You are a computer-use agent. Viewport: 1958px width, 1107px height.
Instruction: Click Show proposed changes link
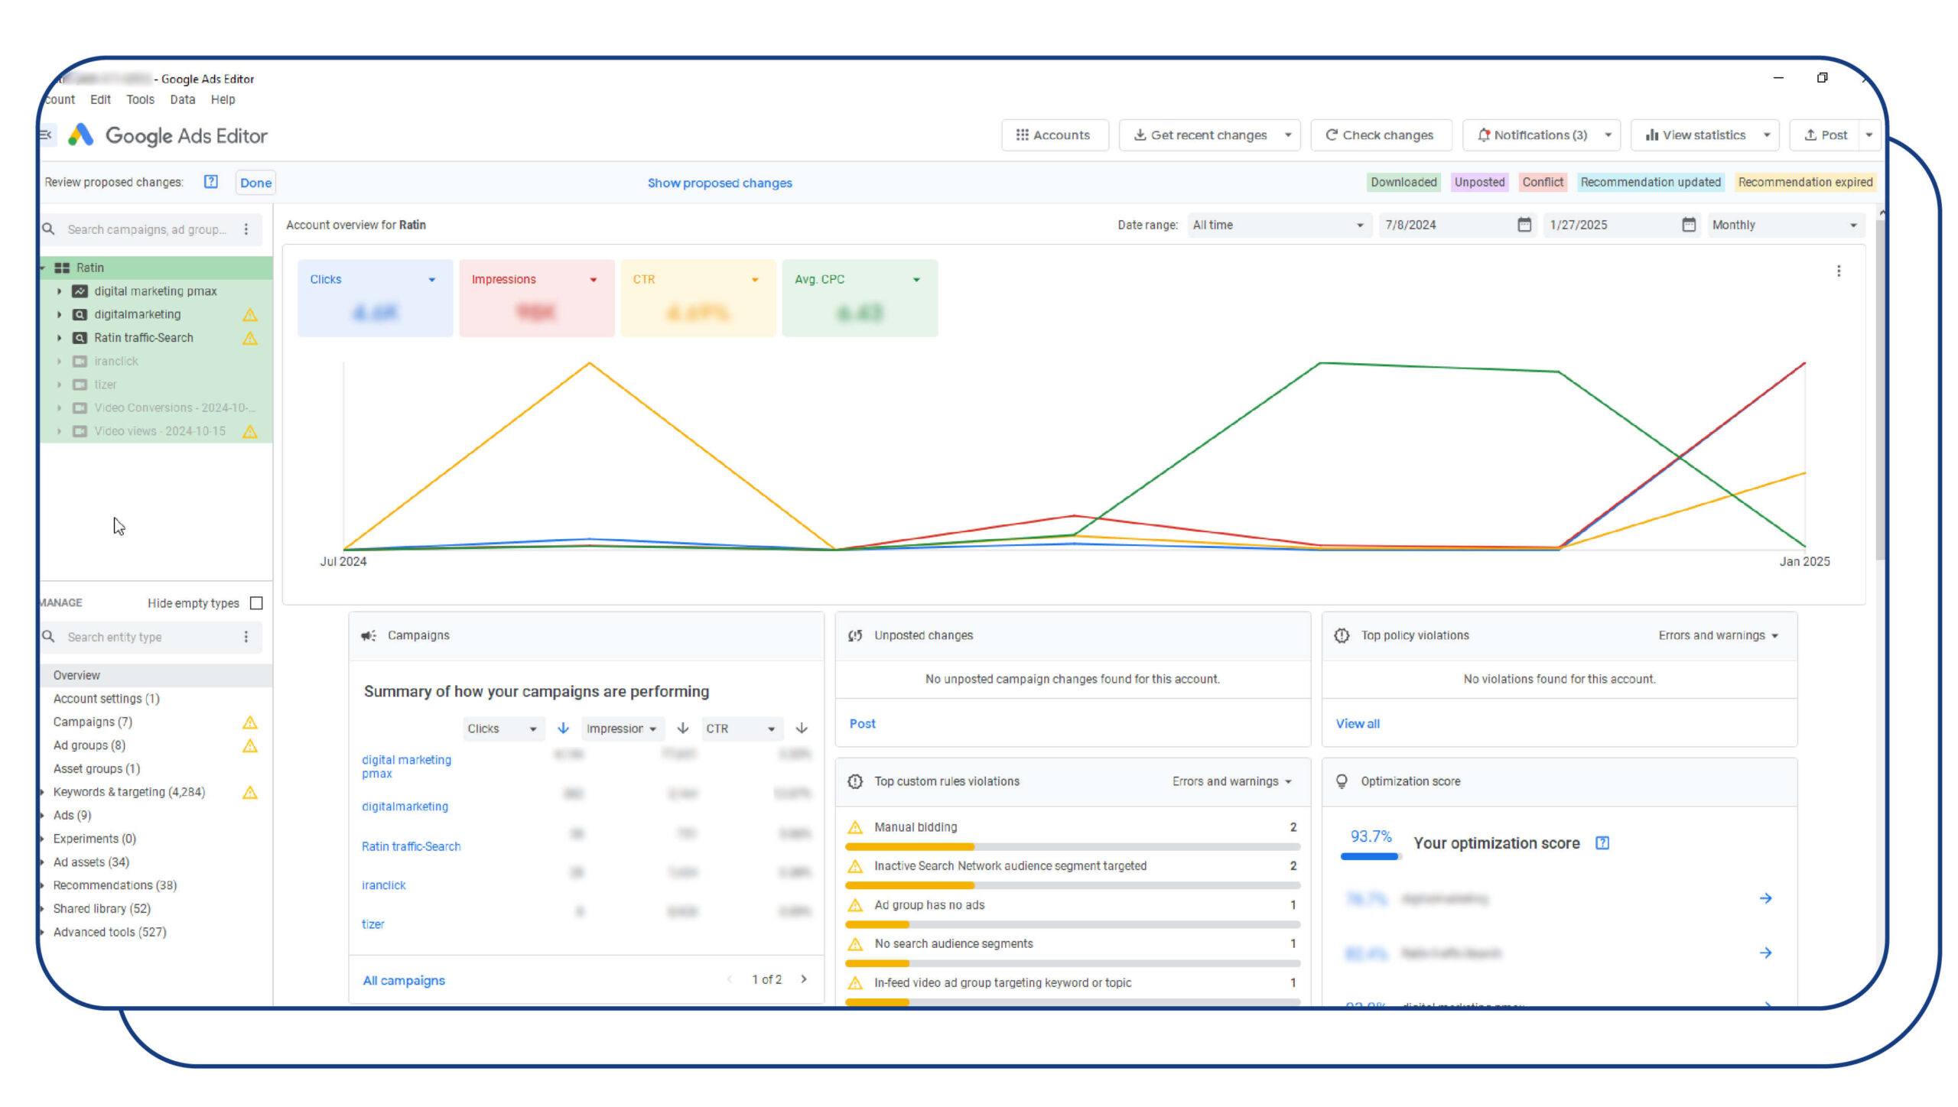click(x=719, y=183)
